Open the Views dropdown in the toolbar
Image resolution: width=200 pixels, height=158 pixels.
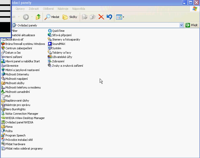[120, 17]
